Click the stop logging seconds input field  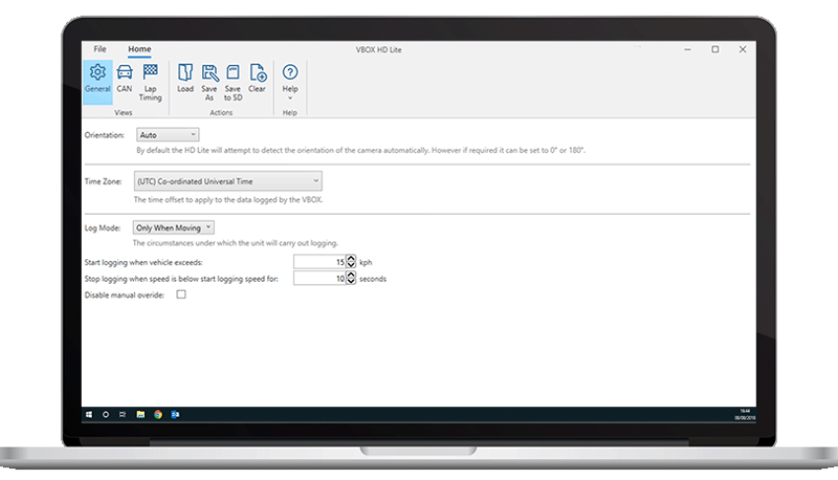click(318, 279)
